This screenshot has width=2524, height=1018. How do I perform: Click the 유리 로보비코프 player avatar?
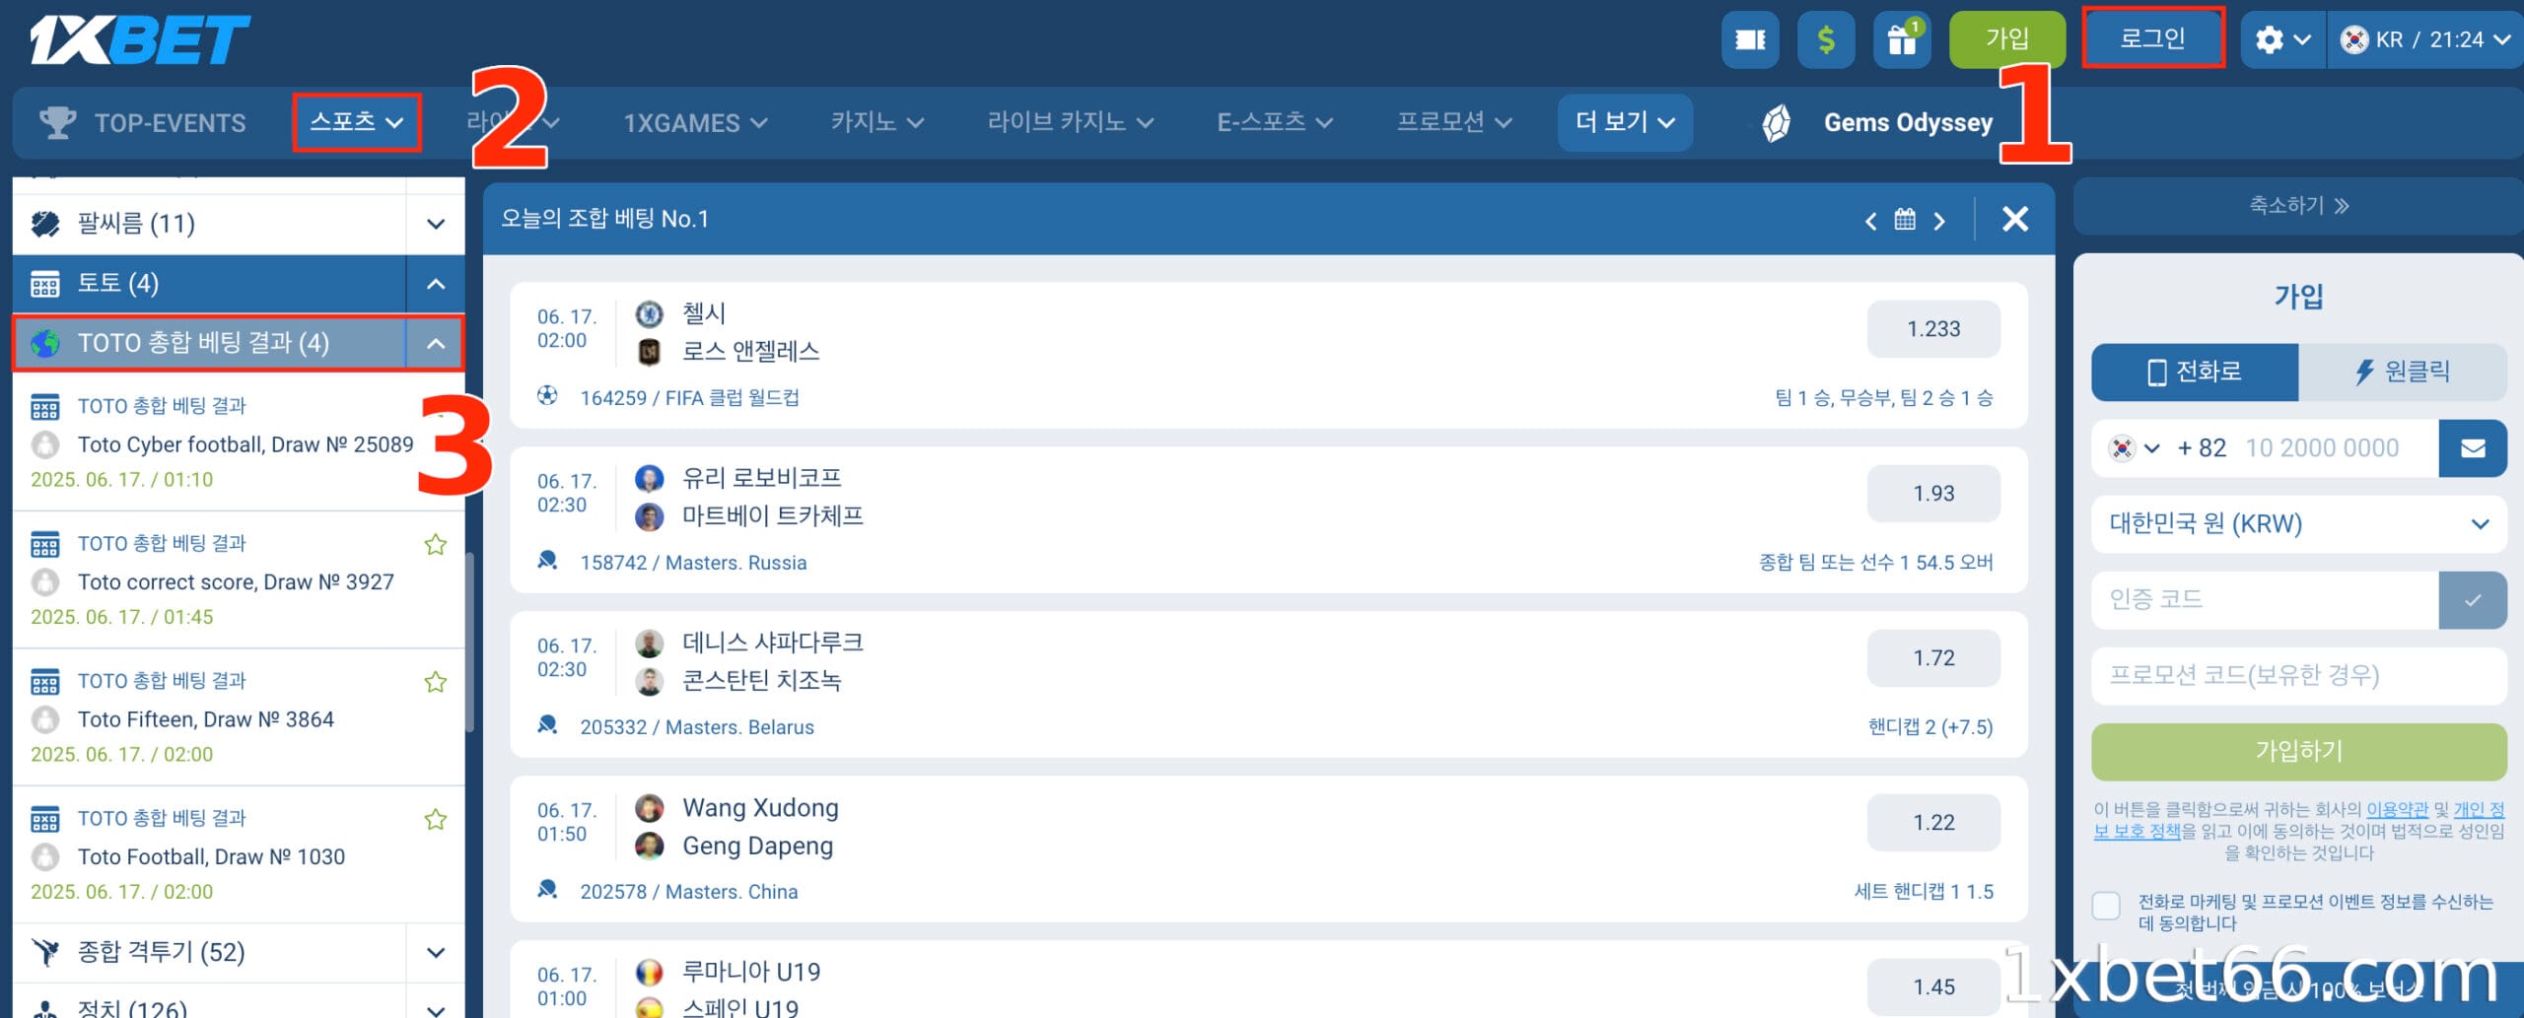tap(649, 479)
